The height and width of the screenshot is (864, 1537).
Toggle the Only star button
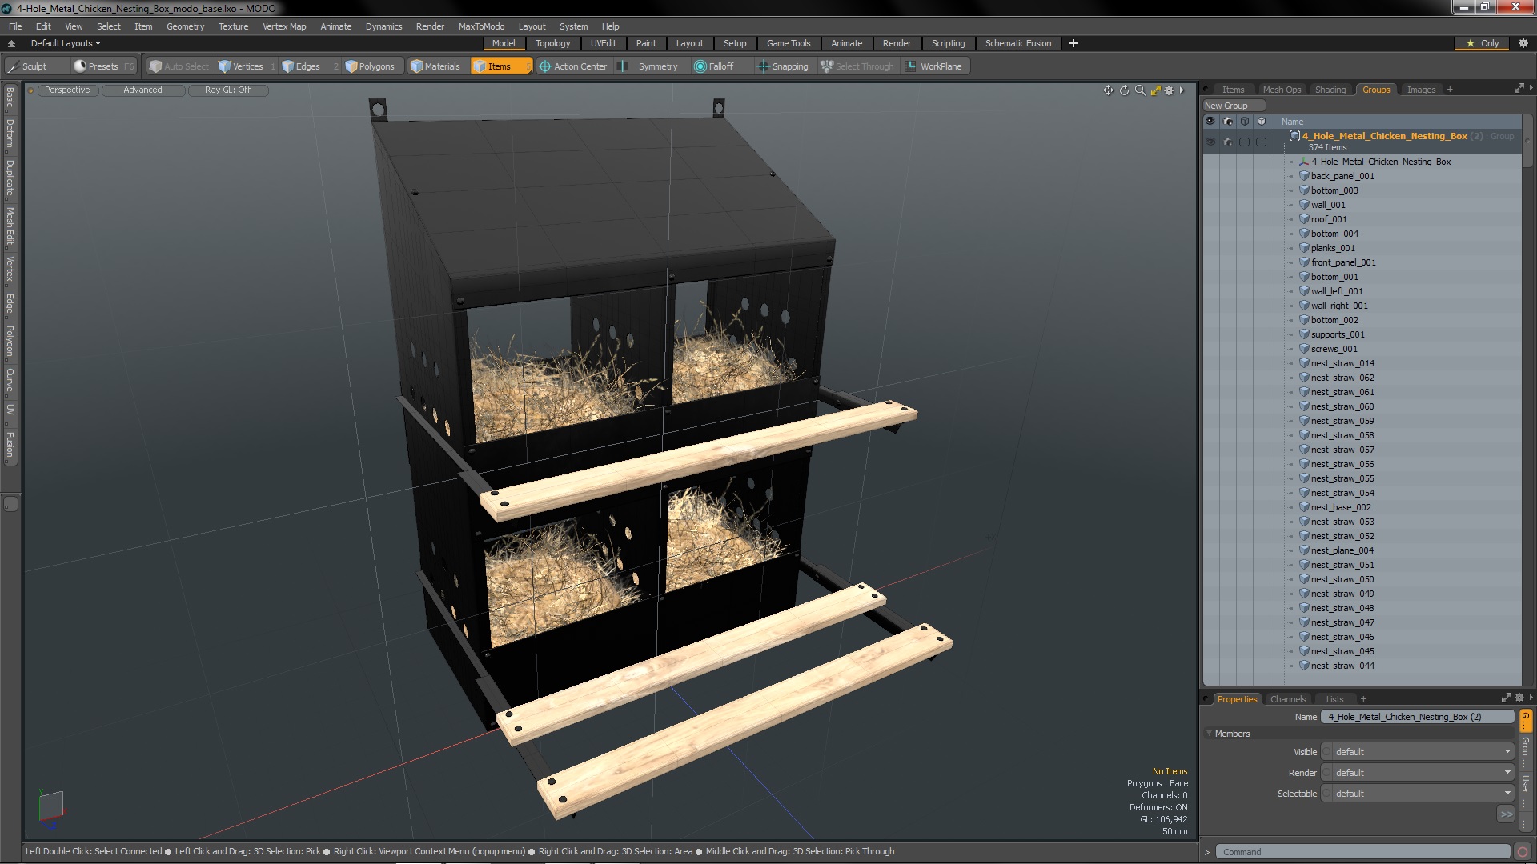1483,43
